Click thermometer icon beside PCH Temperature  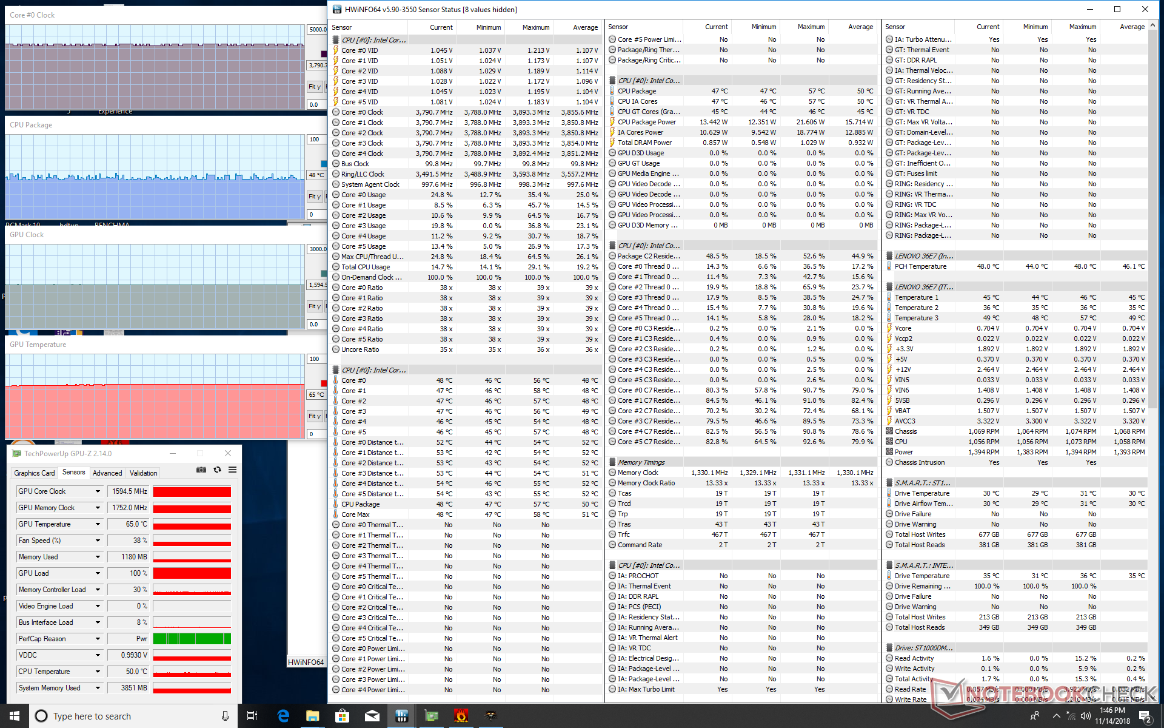point(889,266)
